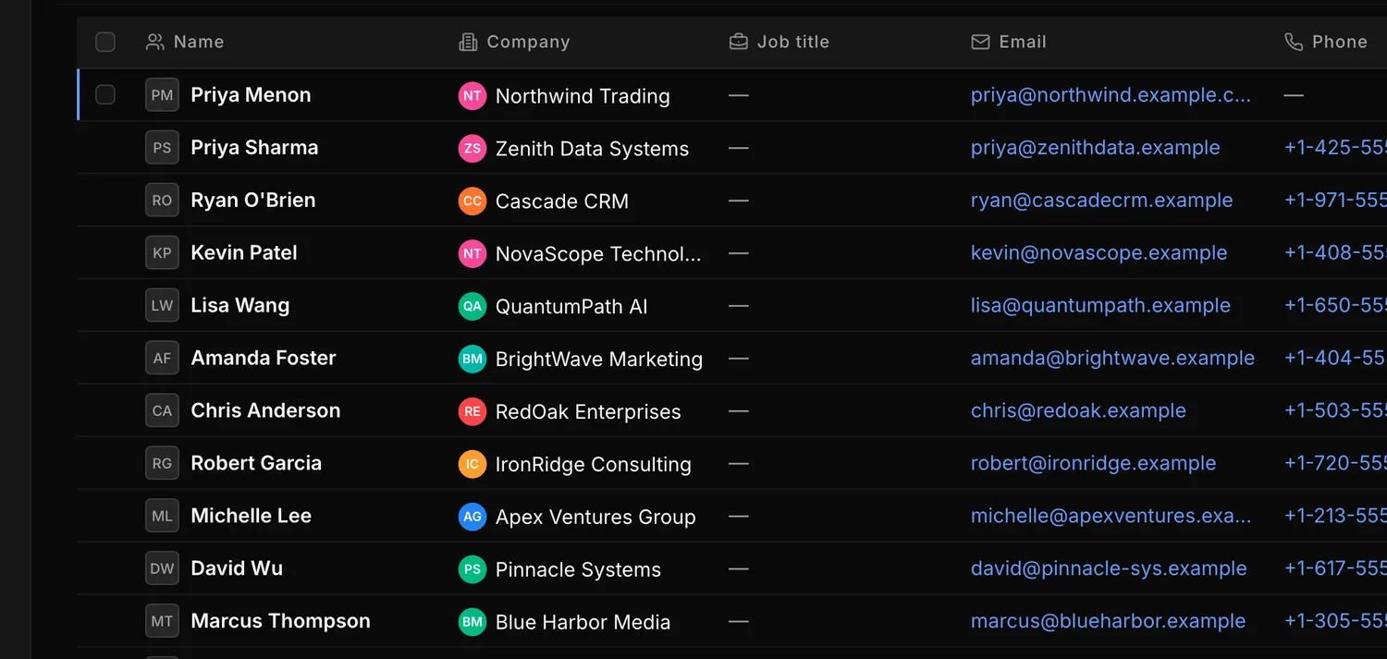This screenshot has width=1387, height=659.
Task: Click the PM avatar for Priya Menon
Action: [162, 95]
